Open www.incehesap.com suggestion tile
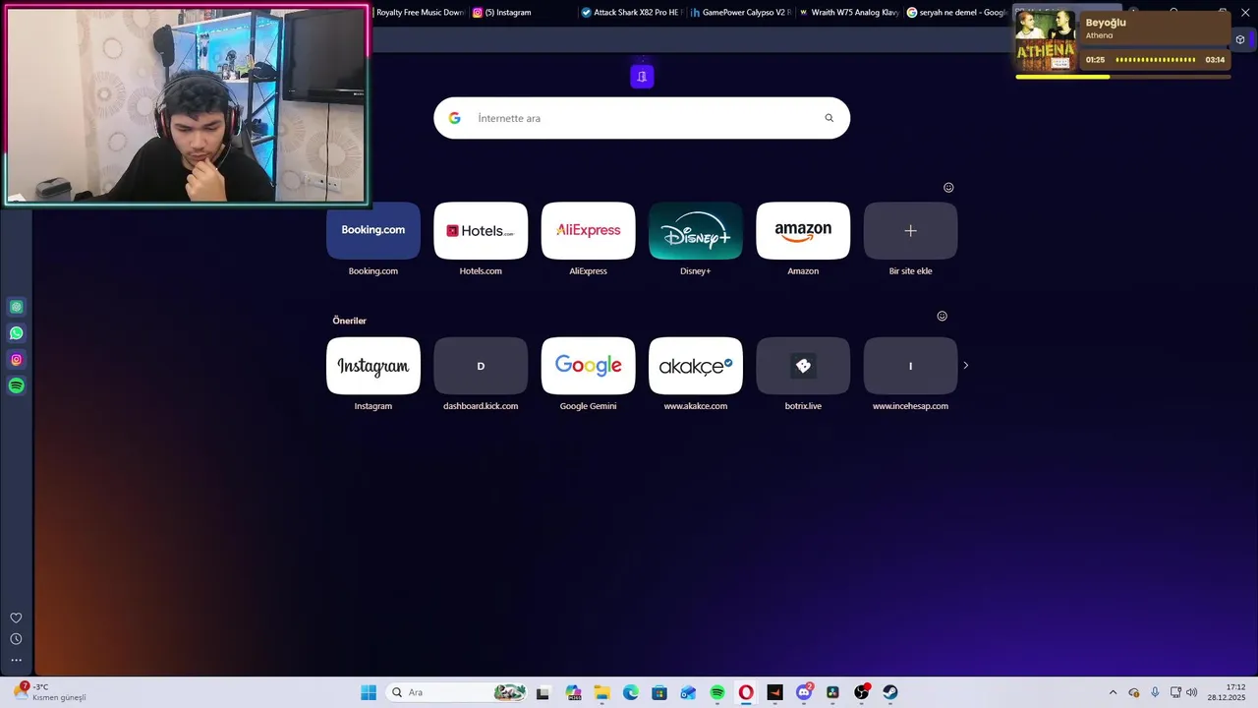This screenshot has width=1258, height=708. point(910,366)
